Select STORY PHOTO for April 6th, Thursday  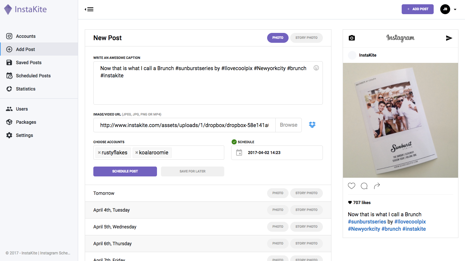coord(306,244)
